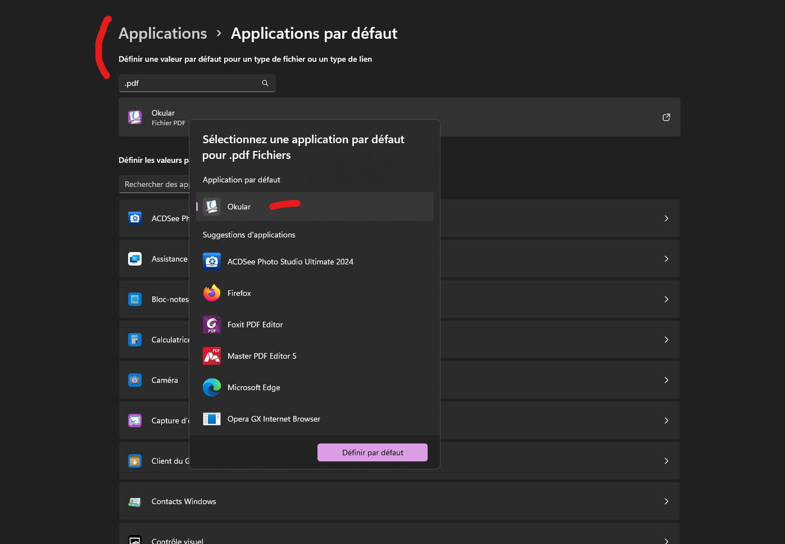The width and height of the screenshot is (785, 544).
Task: Expand the Contrôle visuel row chevron
Action: (666, 541)
